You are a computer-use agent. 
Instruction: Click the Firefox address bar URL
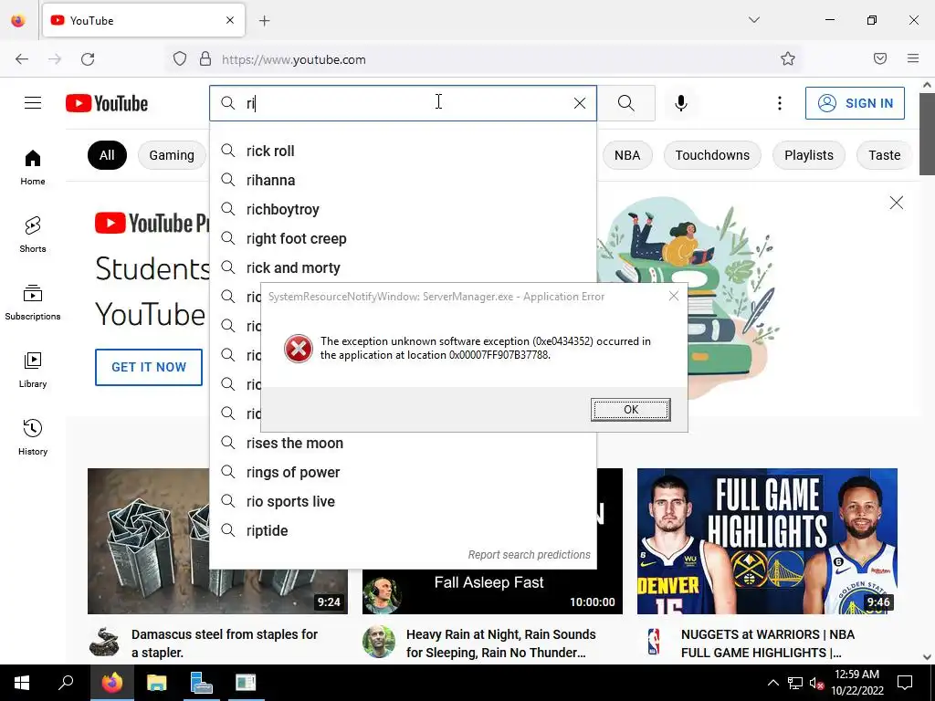click(294, 59)
